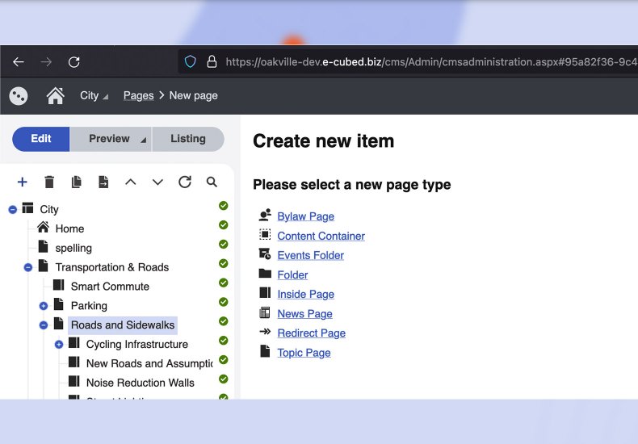Refresh the content tree

click(185, 182)
